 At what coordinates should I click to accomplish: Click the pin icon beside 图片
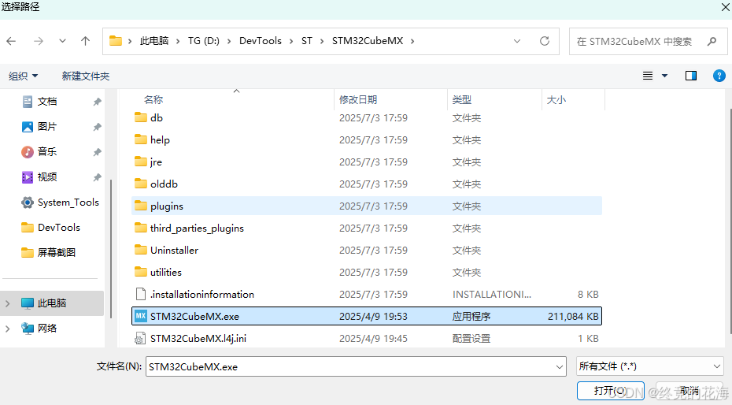(97, 127)
